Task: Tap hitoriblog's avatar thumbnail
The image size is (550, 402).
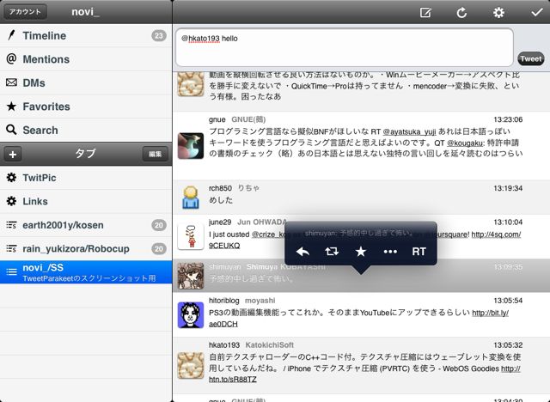Action: pos(191,315)
